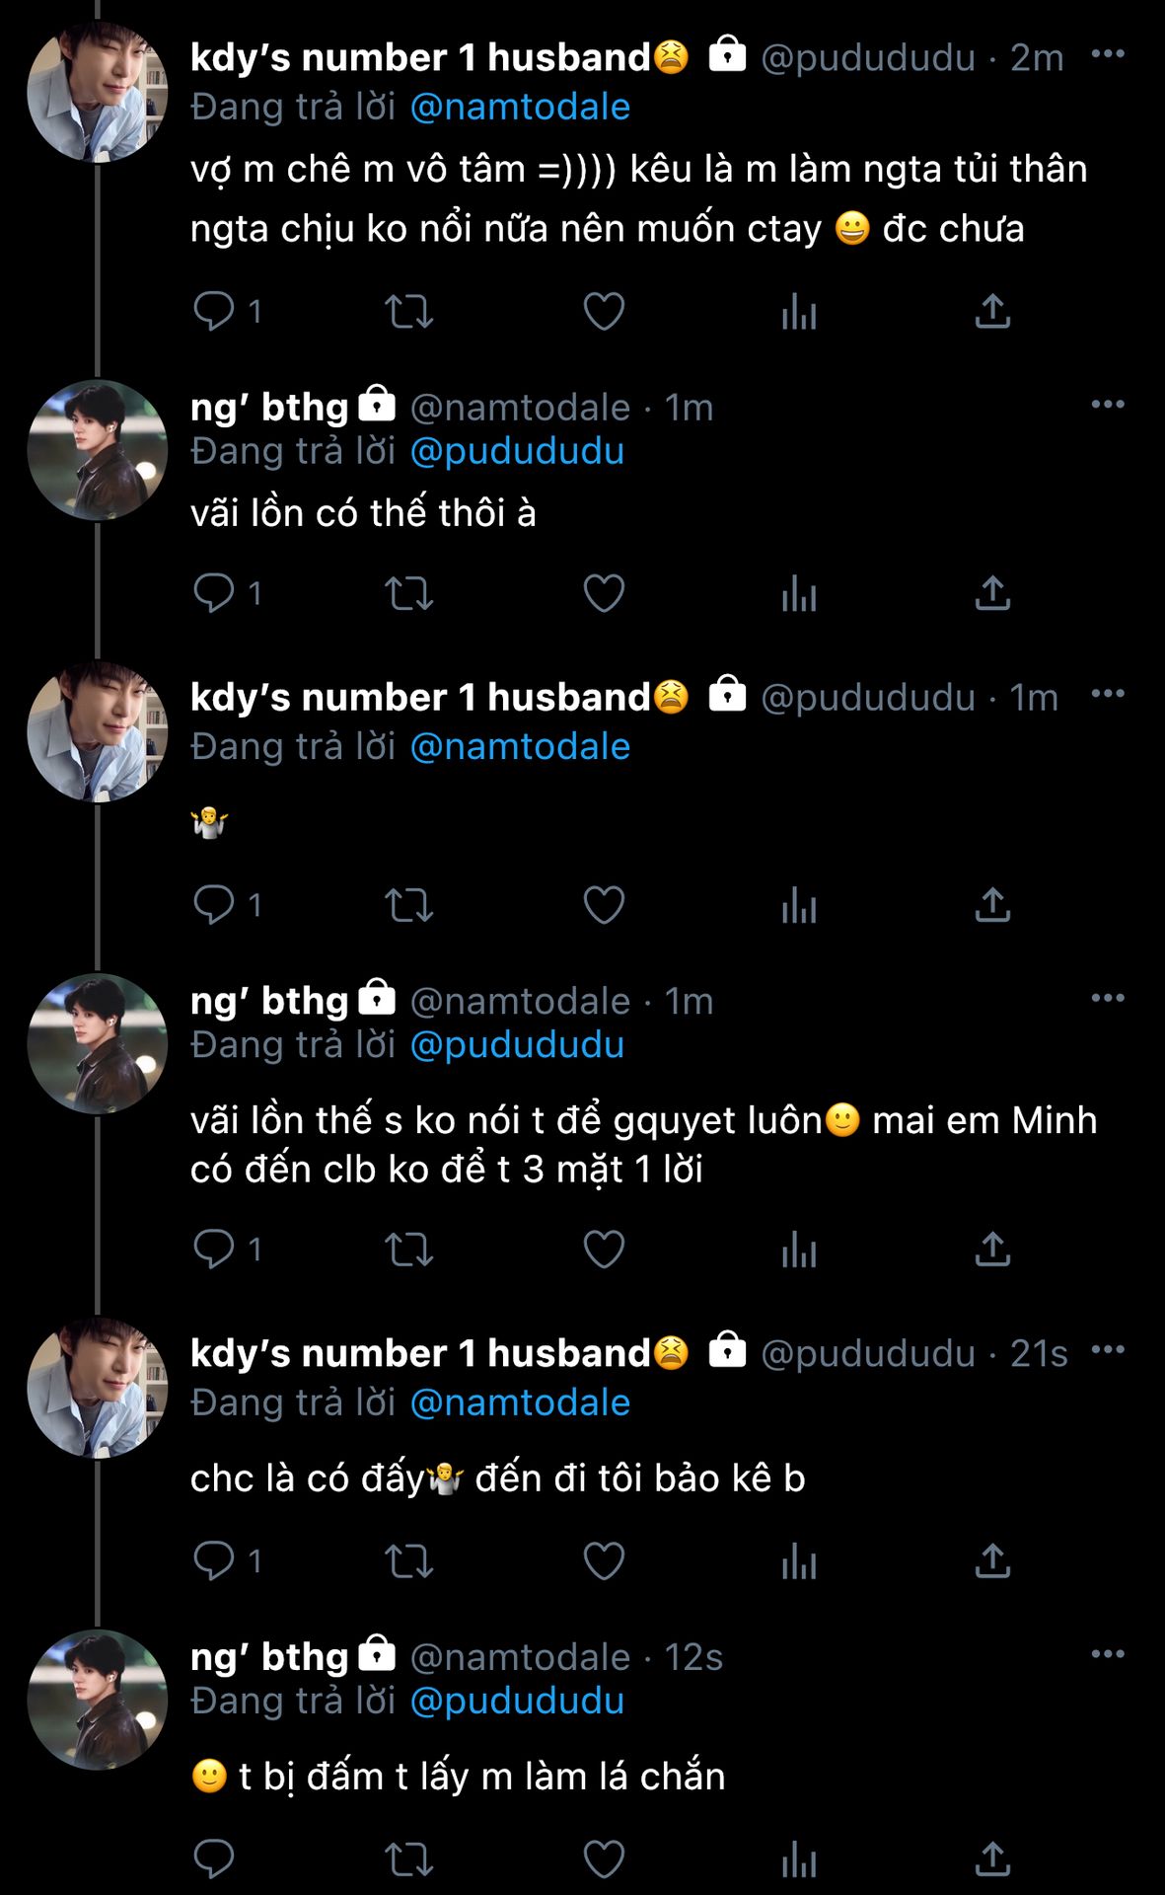Like the first tweet by @pudududu
This screenshot has width=1165, height=1895.
coord(604,311)
